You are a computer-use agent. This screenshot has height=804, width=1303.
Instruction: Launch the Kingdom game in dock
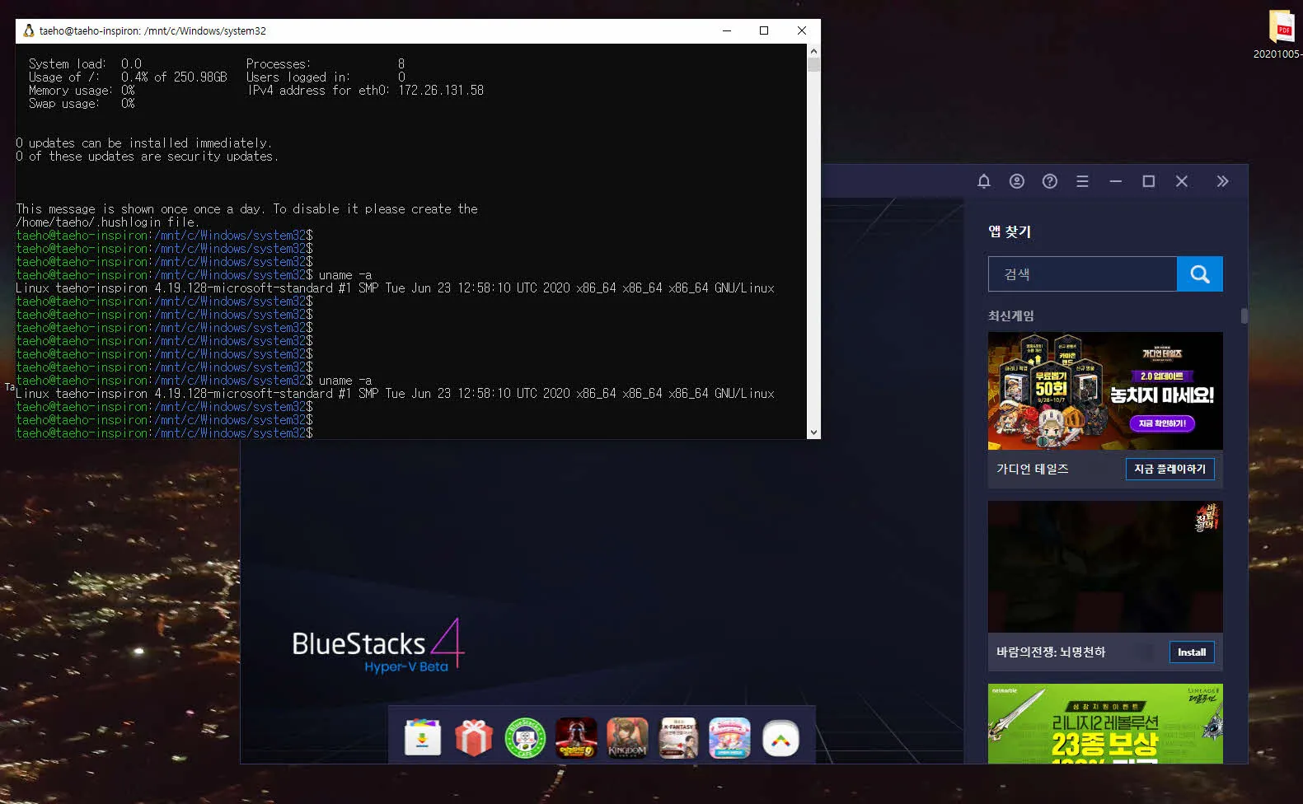627,737
